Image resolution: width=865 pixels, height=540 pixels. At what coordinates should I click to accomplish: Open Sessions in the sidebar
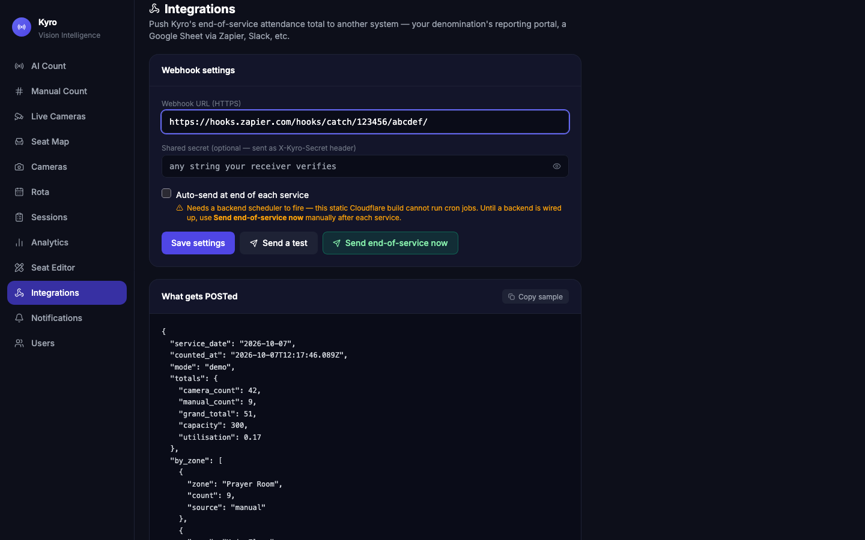click(x=67, y=217)
